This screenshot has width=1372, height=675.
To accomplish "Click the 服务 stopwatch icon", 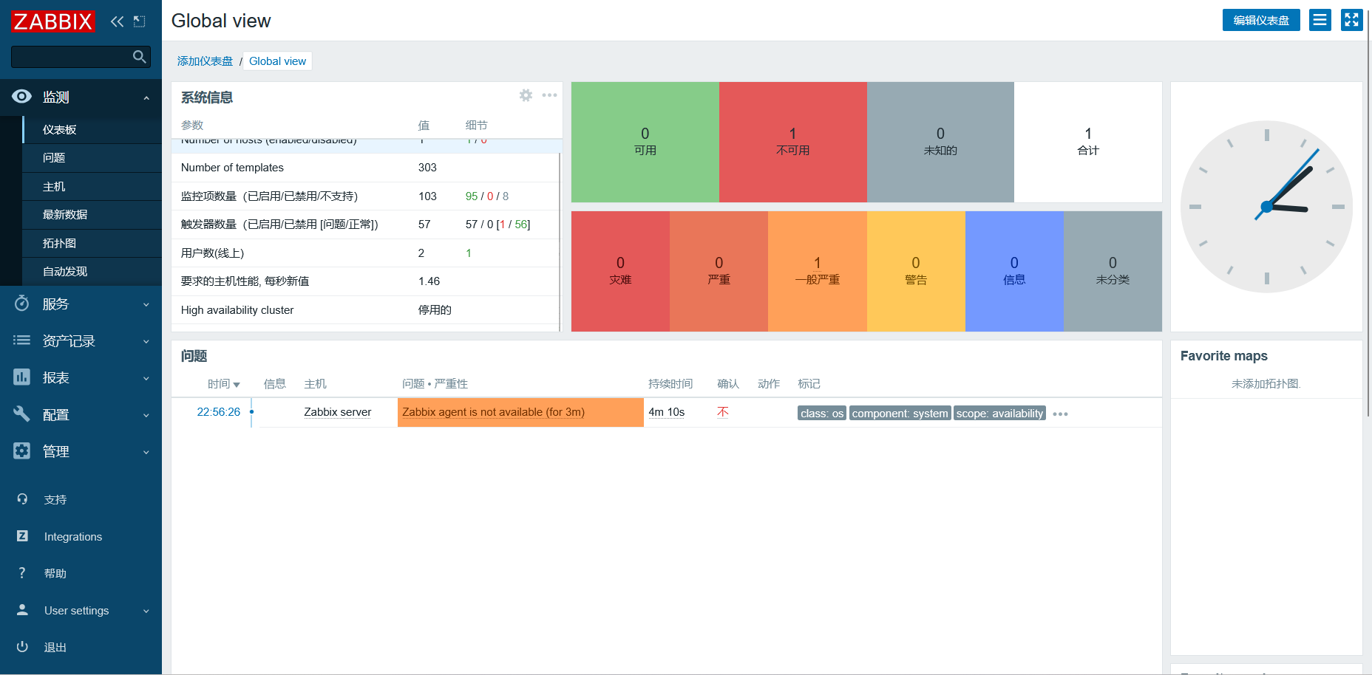I will point(22,304).
